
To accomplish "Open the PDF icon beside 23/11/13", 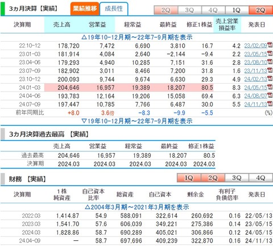I will (x=270, y=70).
